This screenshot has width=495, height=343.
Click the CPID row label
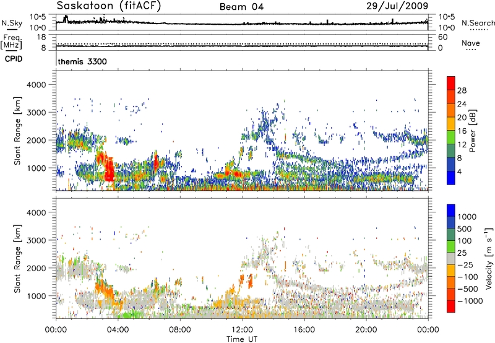click(14, 59)
